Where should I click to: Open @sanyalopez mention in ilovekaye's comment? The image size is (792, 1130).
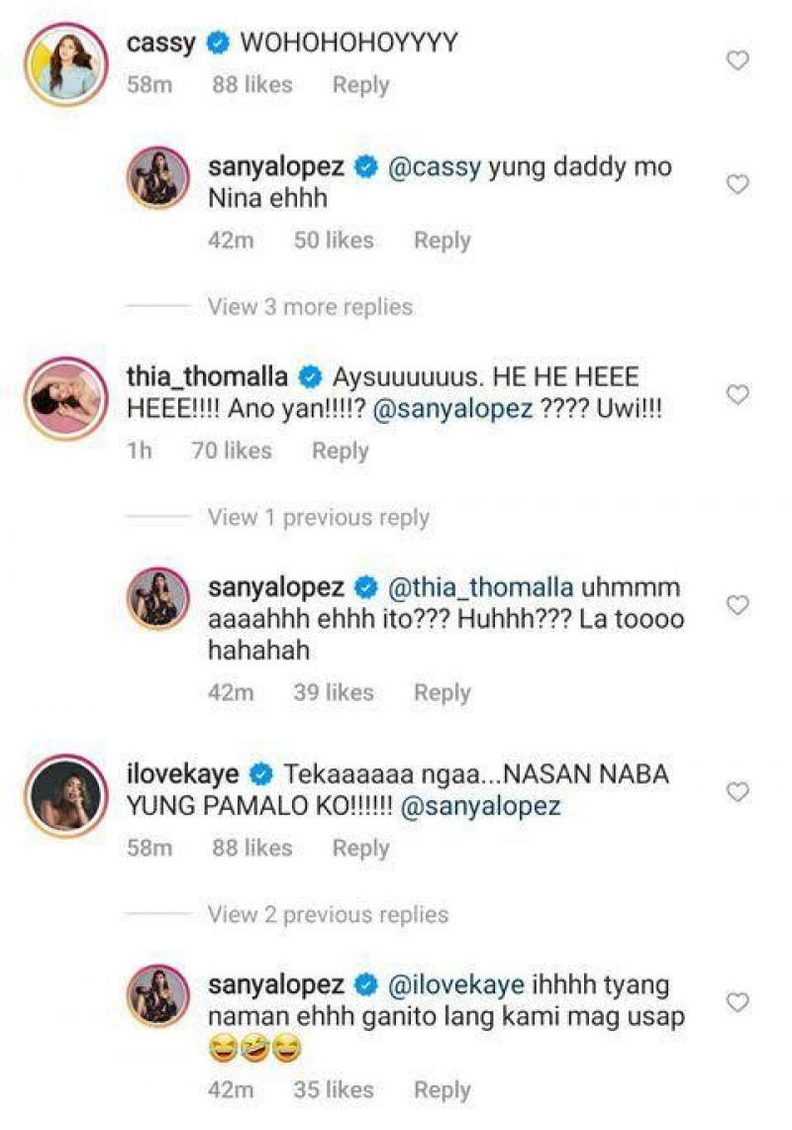(479, 806)
